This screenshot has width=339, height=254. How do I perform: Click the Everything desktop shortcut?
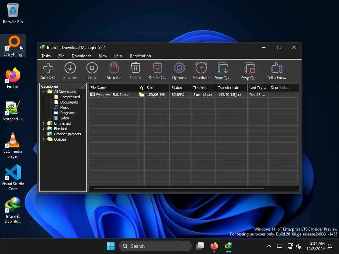(13, 46)
